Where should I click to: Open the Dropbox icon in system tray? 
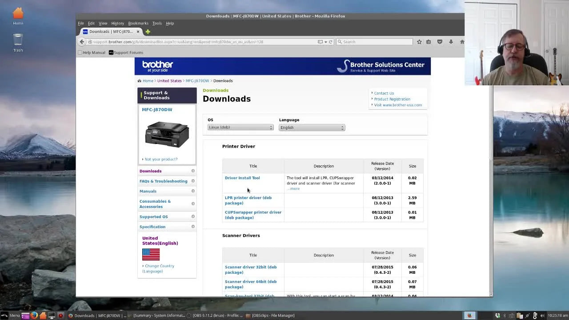coord(497,315)
